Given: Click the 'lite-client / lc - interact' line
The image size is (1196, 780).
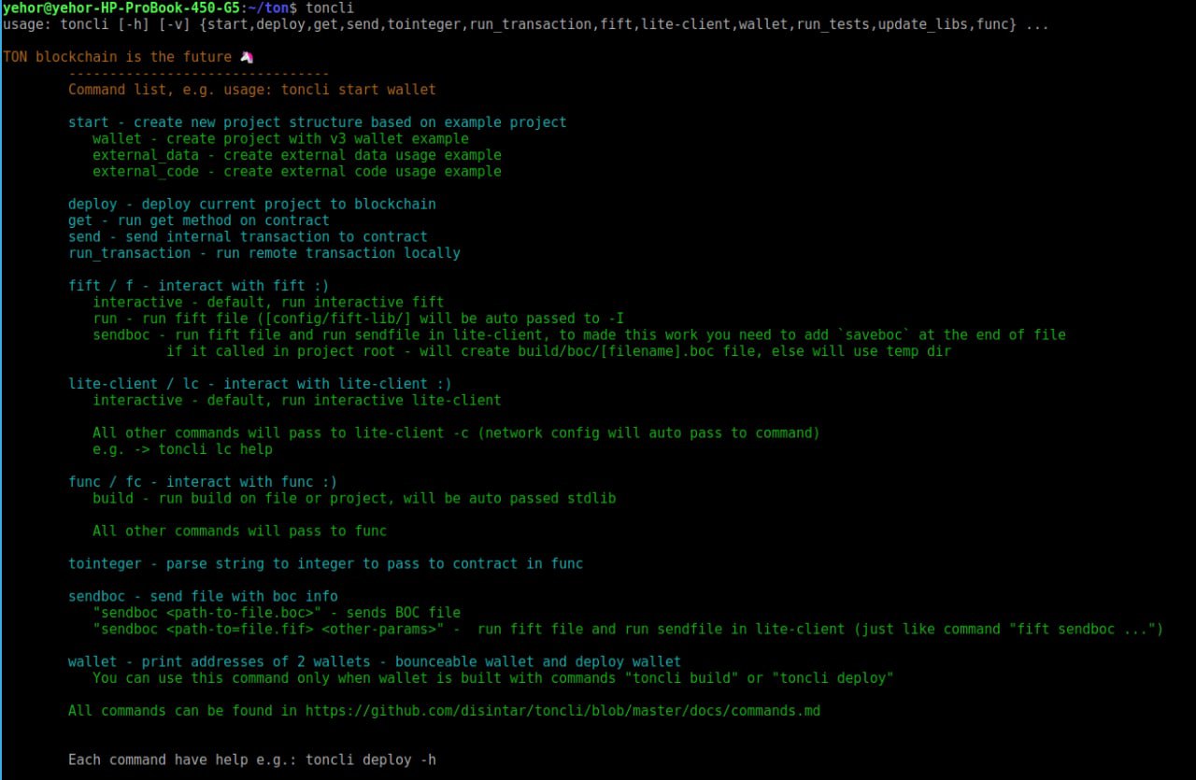Looking at the screenshot, I should pos(260,384).
